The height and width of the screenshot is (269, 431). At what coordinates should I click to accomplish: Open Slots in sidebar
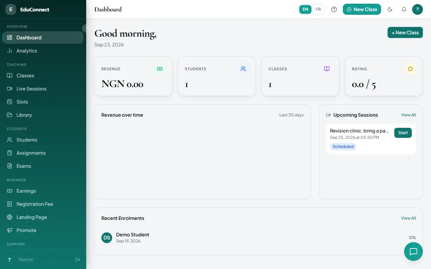(43, 102)
